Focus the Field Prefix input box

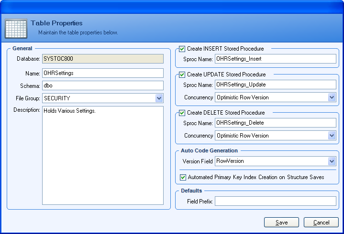pos(275,202)
